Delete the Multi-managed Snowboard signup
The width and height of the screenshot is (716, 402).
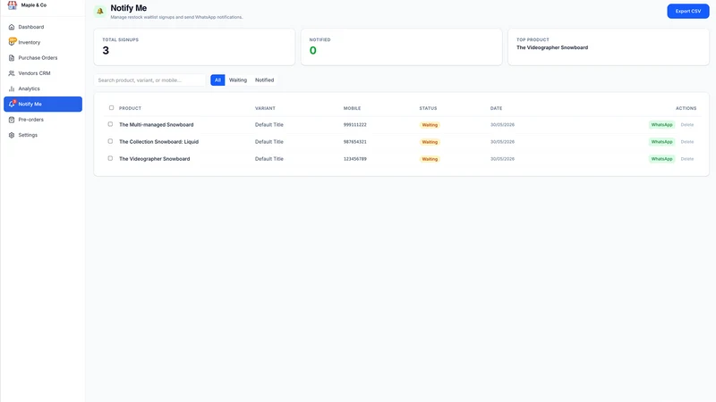pyautogui.click(x=687, y=124)
